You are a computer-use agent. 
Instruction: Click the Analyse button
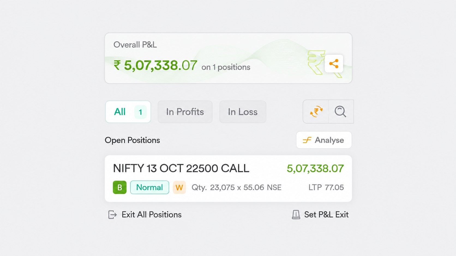[324, 140]
